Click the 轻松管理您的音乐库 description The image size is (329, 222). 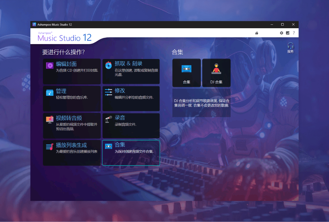coord(72,97)
